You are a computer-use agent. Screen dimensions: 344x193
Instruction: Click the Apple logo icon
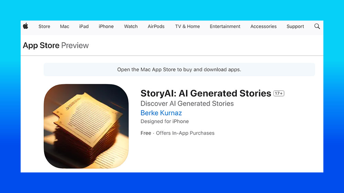pos(26,26)
